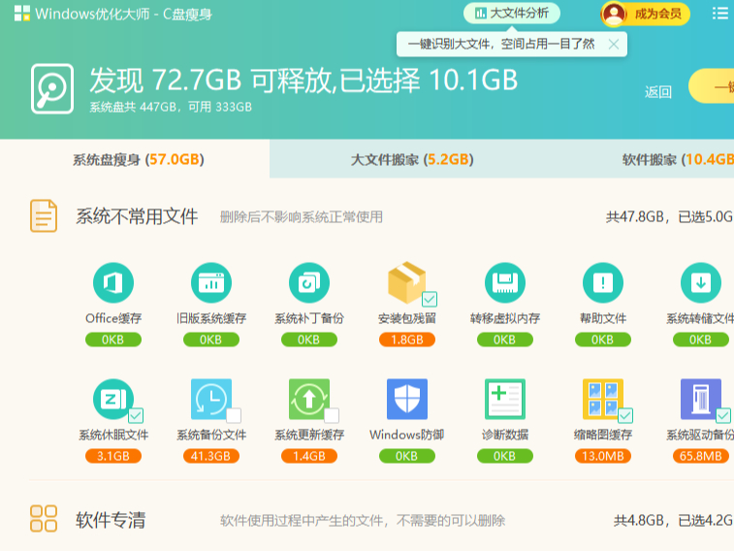This screenshot has width=734, height=551.
Task: Click 系统盘共 447GB info text
Action: coord(171,108)
